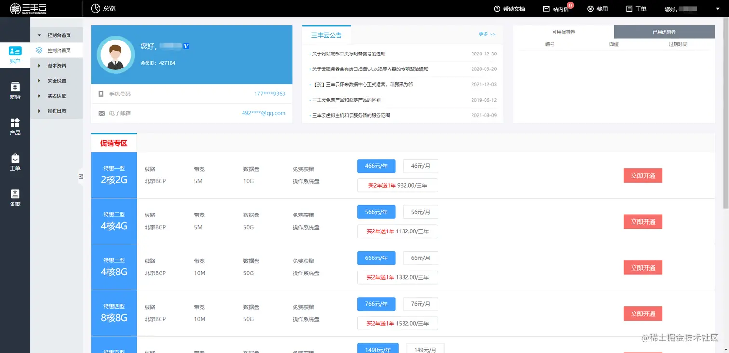This screenshot has width=729, height=353.
Task: Choose the 932.00/三年 price option
Action: pyautogui.click(x=398, y=185)
